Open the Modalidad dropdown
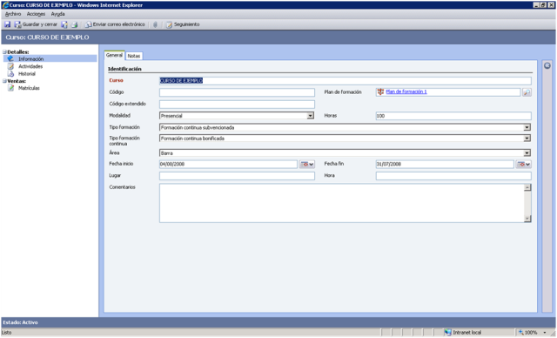Viewport: 557px width, 338px height. click(x=310, y=116)
